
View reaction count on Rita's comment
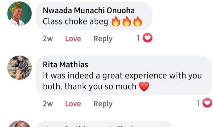[x=198, y=103]
